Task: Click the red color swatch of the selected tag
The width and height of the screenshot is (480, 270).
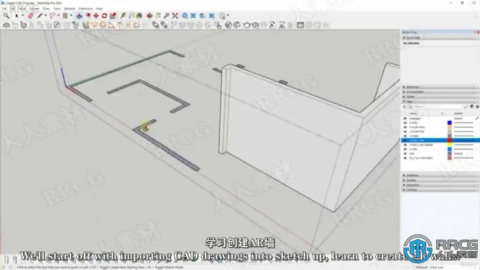Action: point(449,140)
